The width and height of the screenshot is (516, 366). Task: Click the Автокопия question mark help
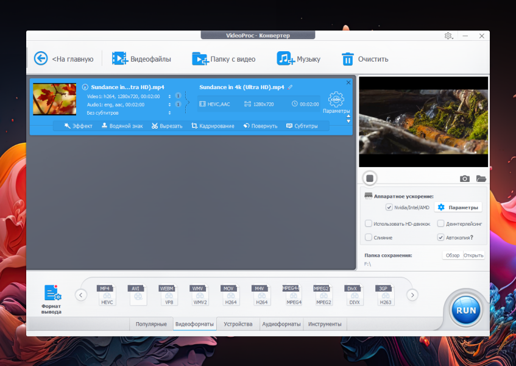coord(472,237)
